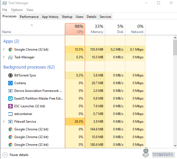This screenshot has width=177, height=159.
Task: Sort by the 0% Network column header
Action: (x=135, y=29)
